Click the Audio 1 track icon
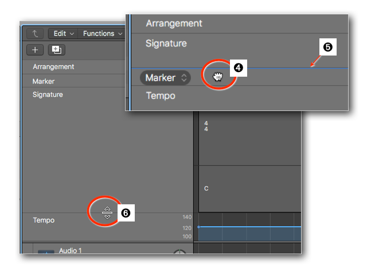The width and height of the screenshot is (367, 277). click(46, 252)
